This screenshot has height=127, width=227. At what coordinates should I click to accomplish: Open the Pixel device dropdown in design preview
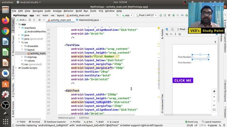182,29
